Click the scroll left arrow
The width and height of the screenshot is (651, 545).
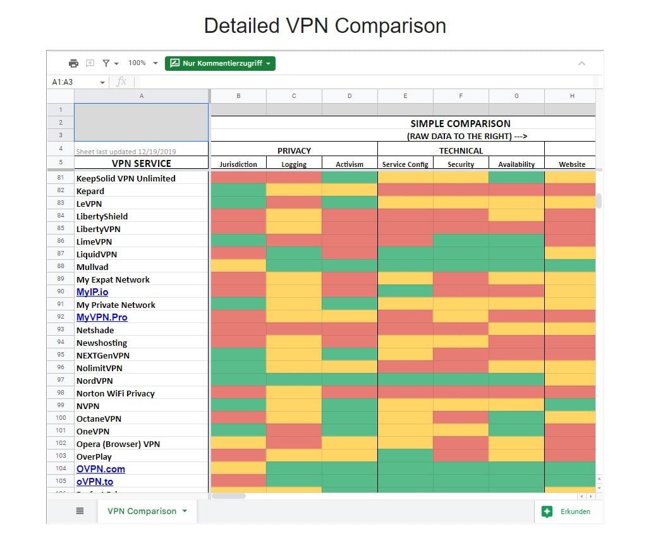tap(581, 496)
